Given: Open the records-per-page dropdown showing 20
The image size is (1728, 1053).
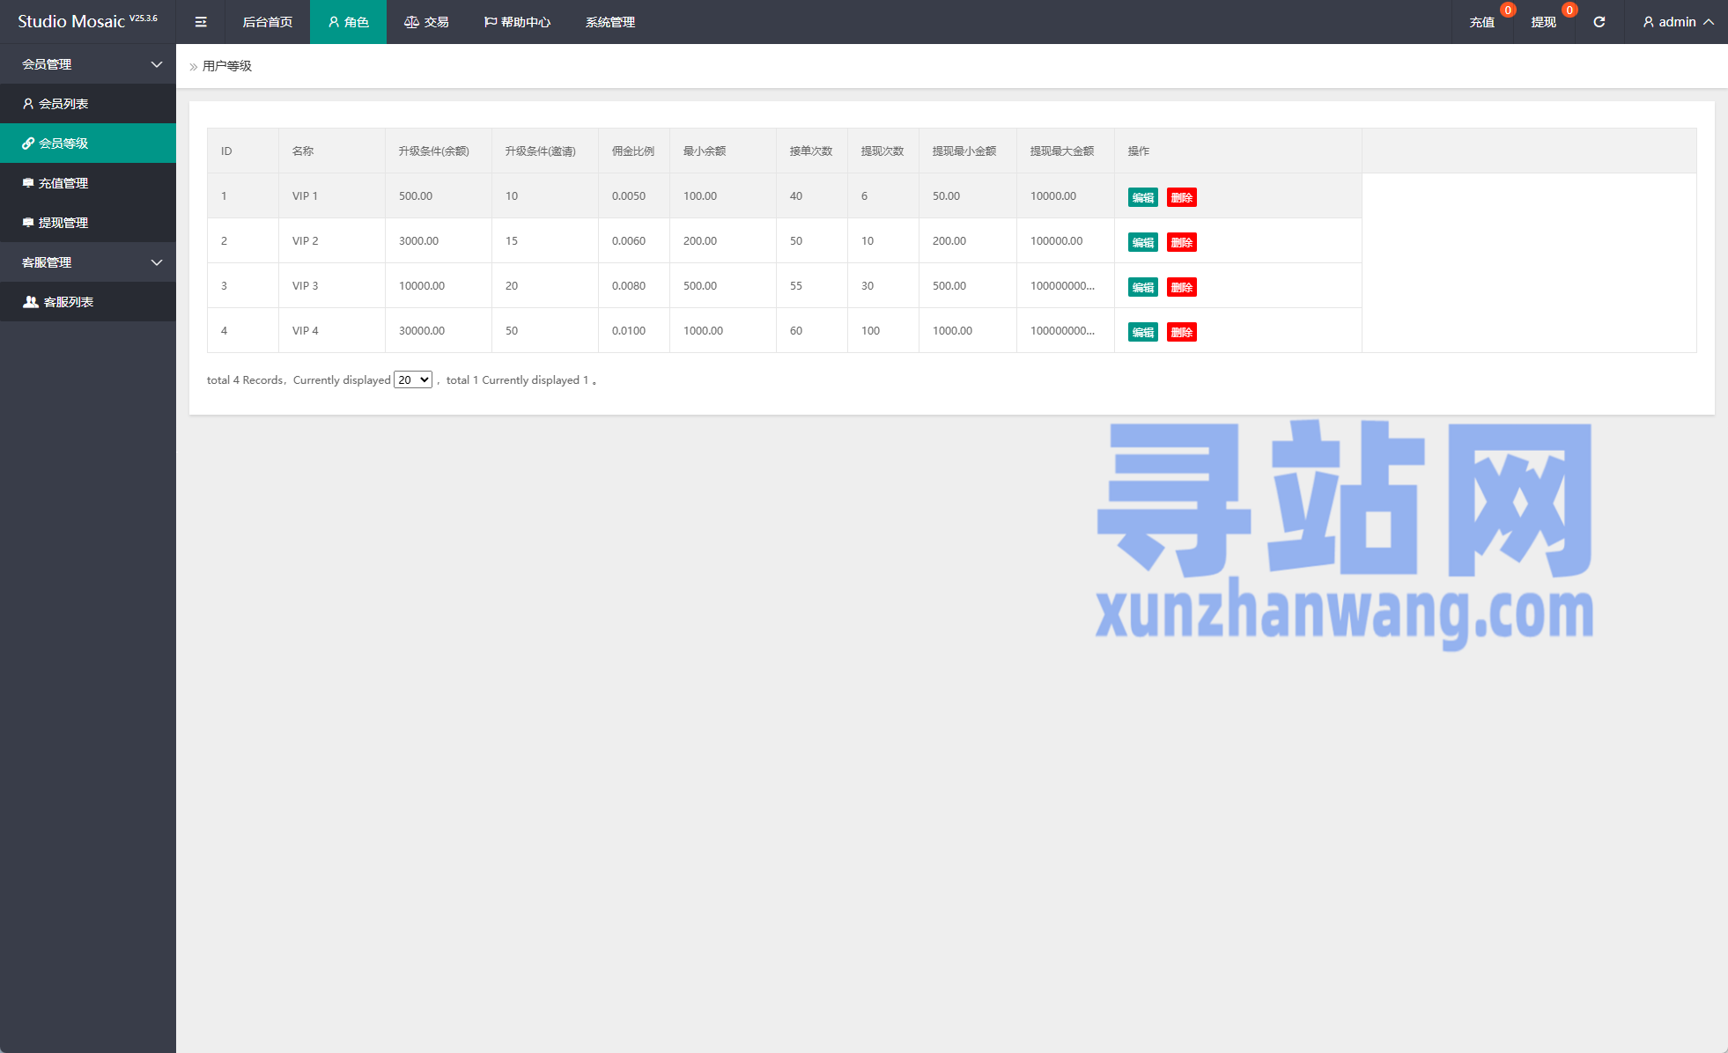Looking at the screenshot, I should (x=413, y=380).
